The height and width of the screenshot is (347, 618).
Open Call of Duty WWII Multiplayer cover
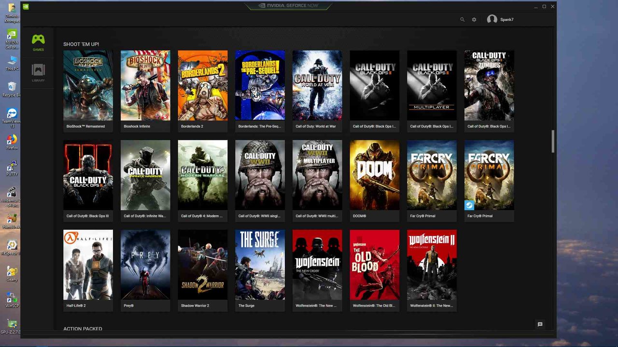coord(317,175)
